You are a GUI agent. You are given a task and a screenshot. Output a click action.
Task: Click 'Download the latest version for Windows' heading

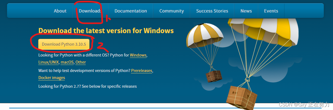click(106, 30)
